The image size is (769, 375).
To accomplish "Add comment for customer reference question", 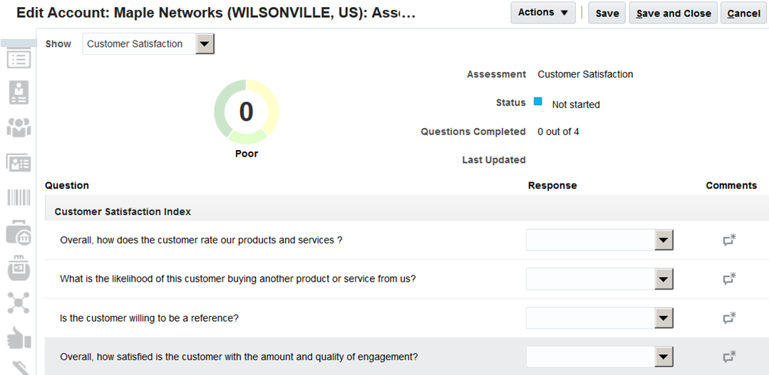I will tap(728, 318).
